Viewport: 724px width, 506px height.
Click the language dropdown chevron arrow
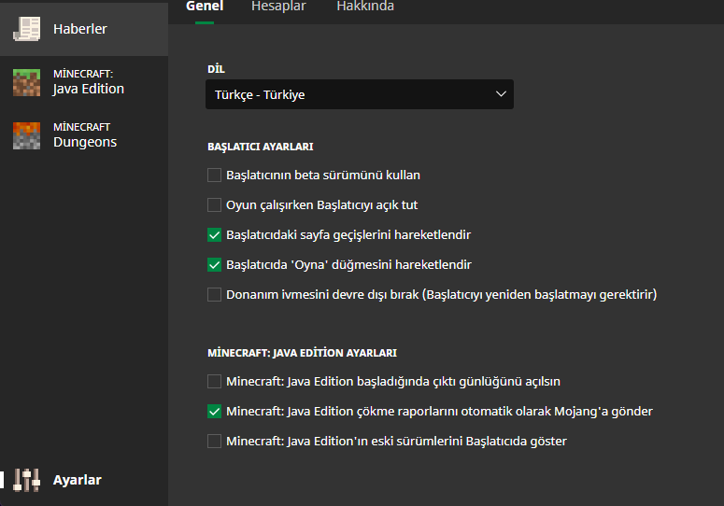click(x=501, y=94)
